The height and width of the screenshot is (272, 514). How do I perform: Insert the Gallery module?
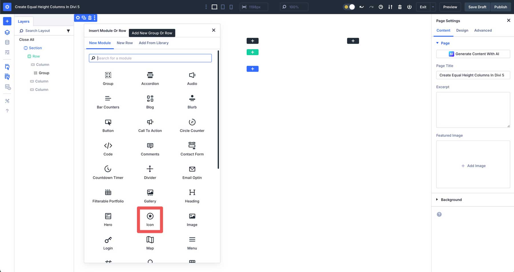coord(150,196)
